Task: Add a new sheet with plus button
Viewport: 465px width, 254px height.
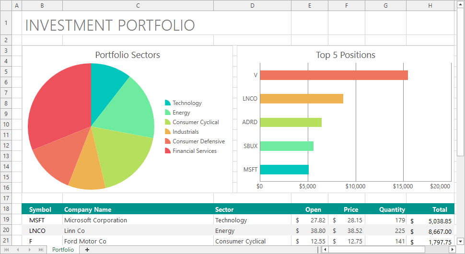Action: tap(87, 250)
